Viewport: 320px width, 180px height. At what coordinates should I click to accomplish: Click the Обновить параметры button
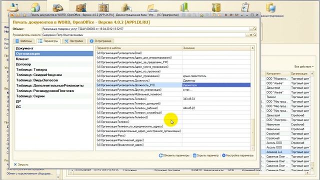(x=174, y=155)
